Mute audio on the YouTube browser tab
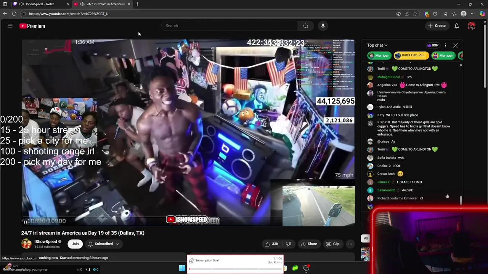The image size is (488, 274). click(x=82, y=4)
